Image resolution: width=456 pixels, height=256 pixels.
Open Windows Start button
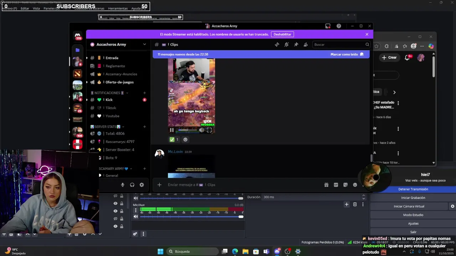(160, 251)
